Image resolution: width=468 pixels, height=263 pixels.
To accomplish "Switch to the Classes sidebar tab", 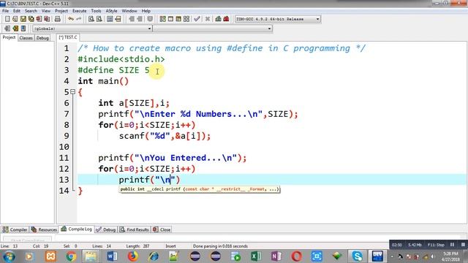I will point(26,38).
